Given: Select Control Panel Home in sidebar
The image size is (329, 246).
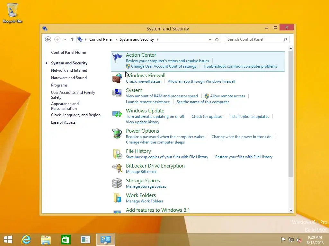Looking at the screenshot, I should pyautogui.click(x=68, y=53).
